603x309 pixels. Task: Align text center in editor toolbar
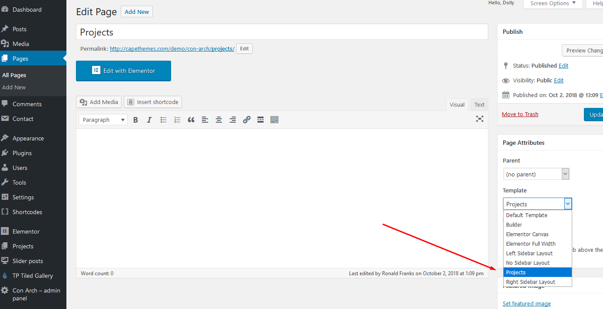[219, 120]
